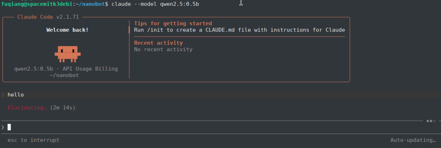
Task: Click the block cursor in the input line
Action: (9, 127)
